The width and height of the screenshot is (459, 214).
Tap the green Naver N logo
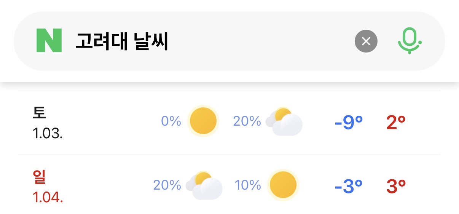[49, 41]
